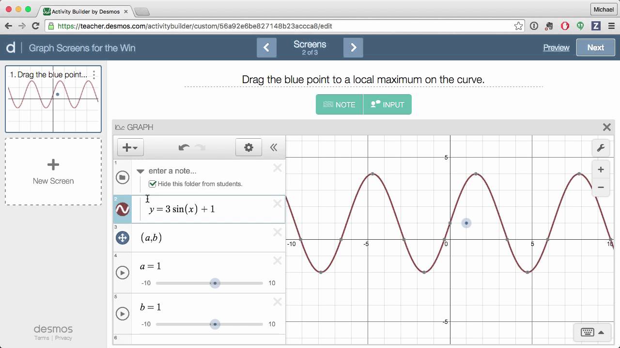
Task: Click the Next button
Action: (595, 47)
